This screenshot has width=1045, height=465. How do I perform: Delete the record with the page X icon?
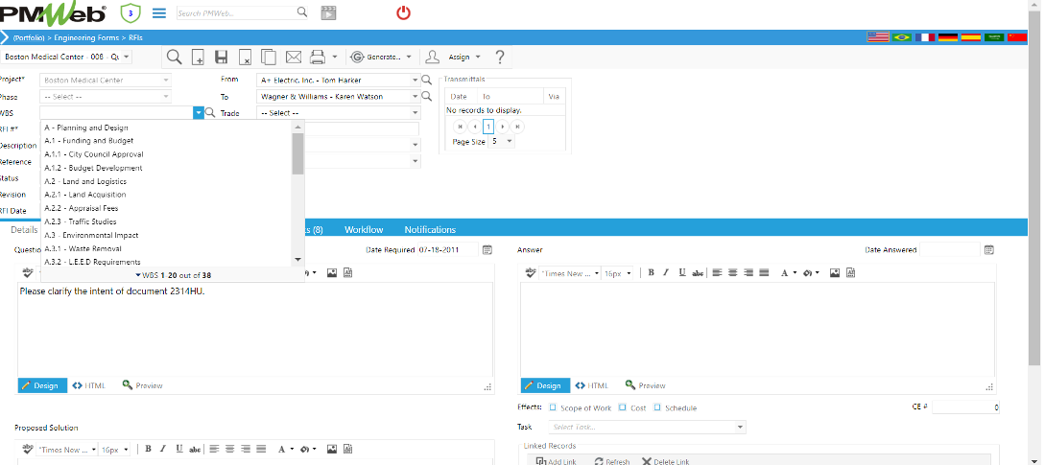(245, 58)
